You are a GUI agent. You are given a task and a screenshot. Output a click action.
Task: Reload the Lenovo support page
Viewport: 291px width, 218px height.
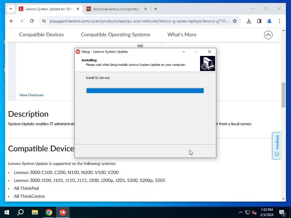(x=32, y=21)
